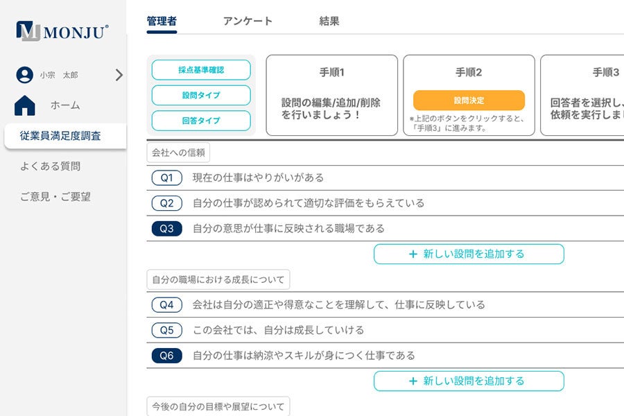Click the home icon in sidebar
624x416 pixels.
[25, 105]
